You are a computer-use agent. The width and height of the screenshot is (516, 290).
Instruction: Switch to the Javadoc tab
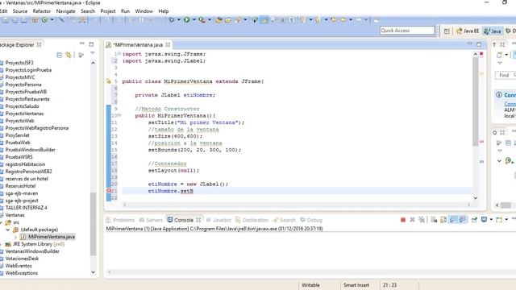pyautogui.click(x=218, y=220)
